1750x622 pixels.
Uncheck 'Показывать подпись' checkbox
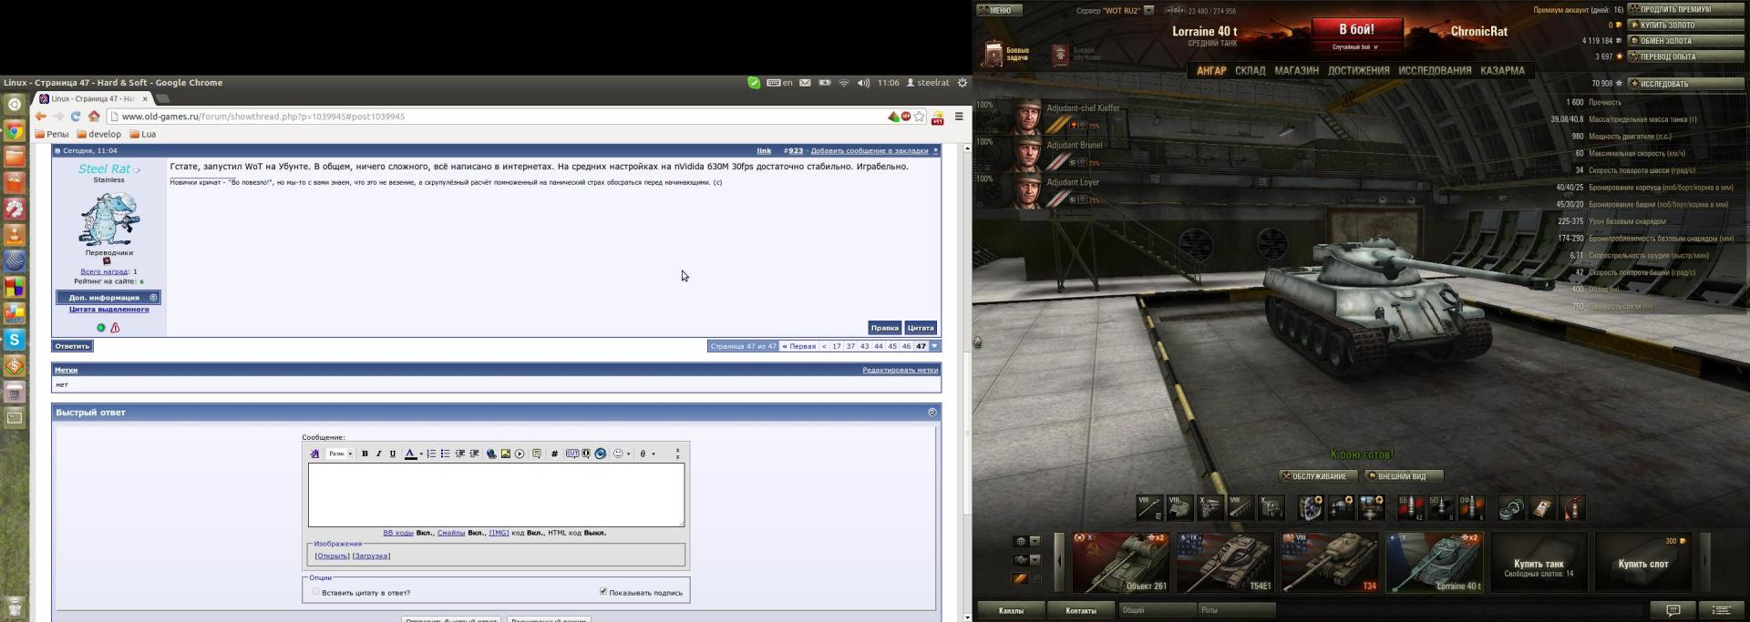tap(603, 591)
